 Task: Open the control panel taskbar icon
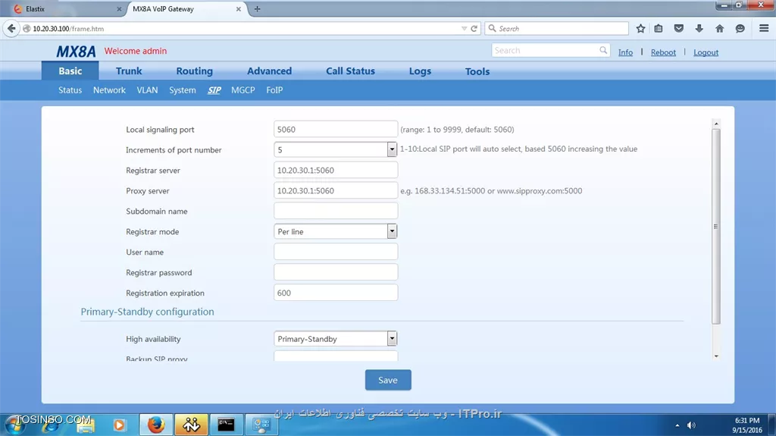tap(261, 425)
